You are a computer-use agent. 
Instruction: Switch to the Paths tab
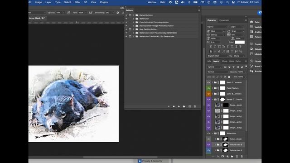(238, 61)
